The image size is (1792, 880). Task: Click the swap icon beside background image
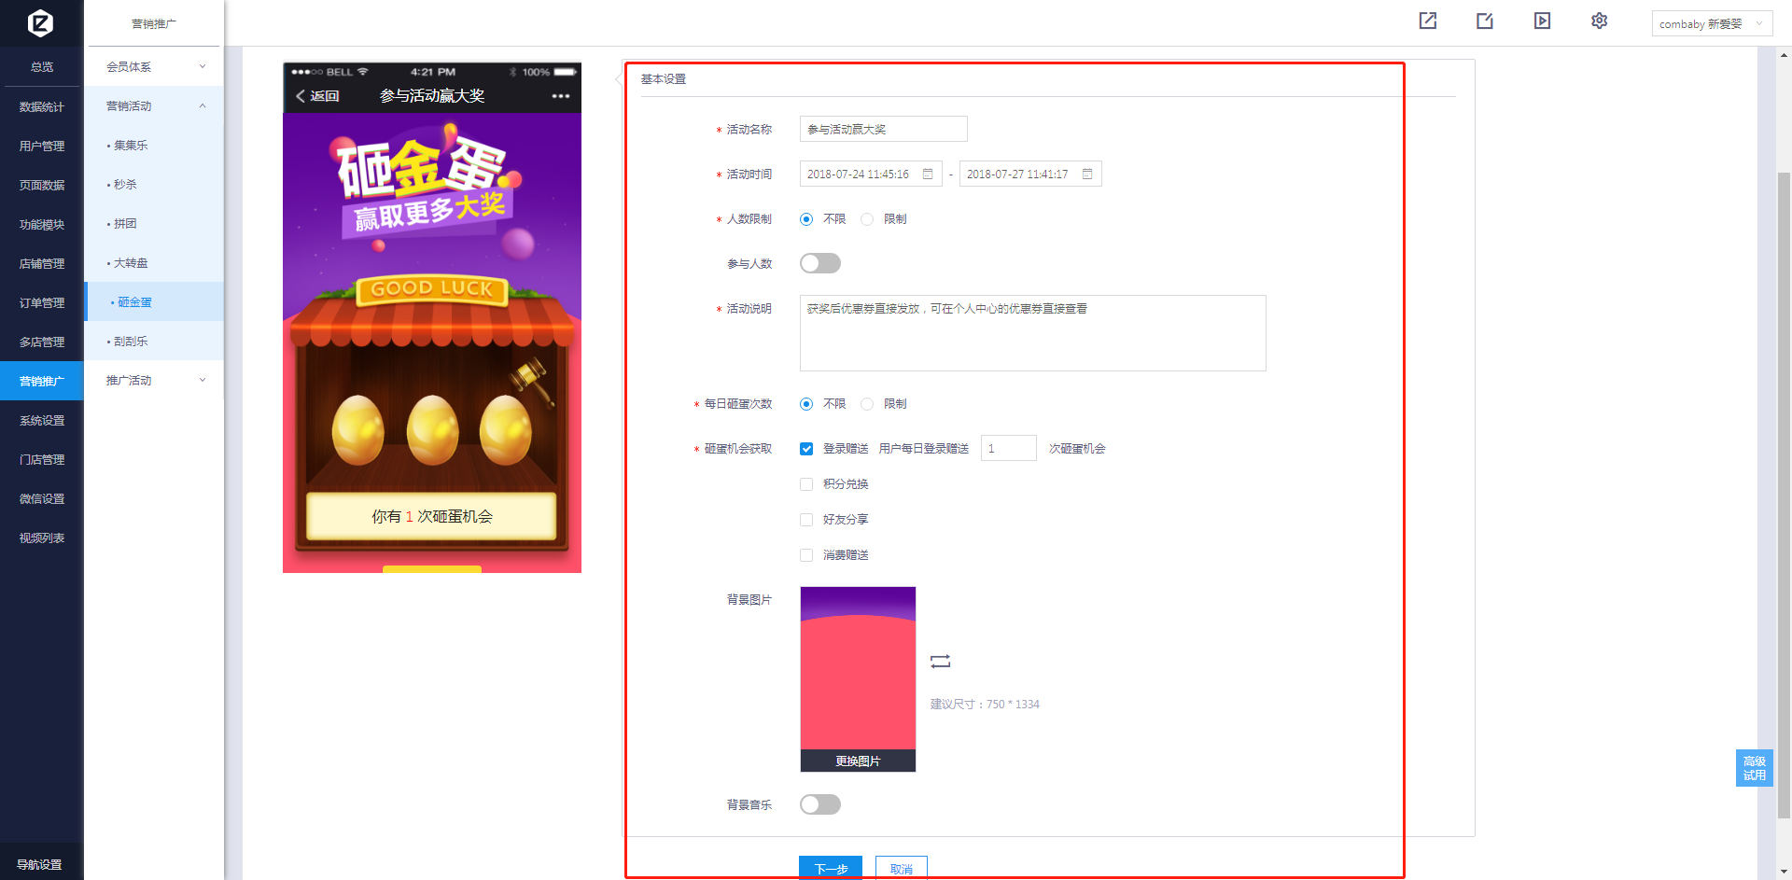940,662
